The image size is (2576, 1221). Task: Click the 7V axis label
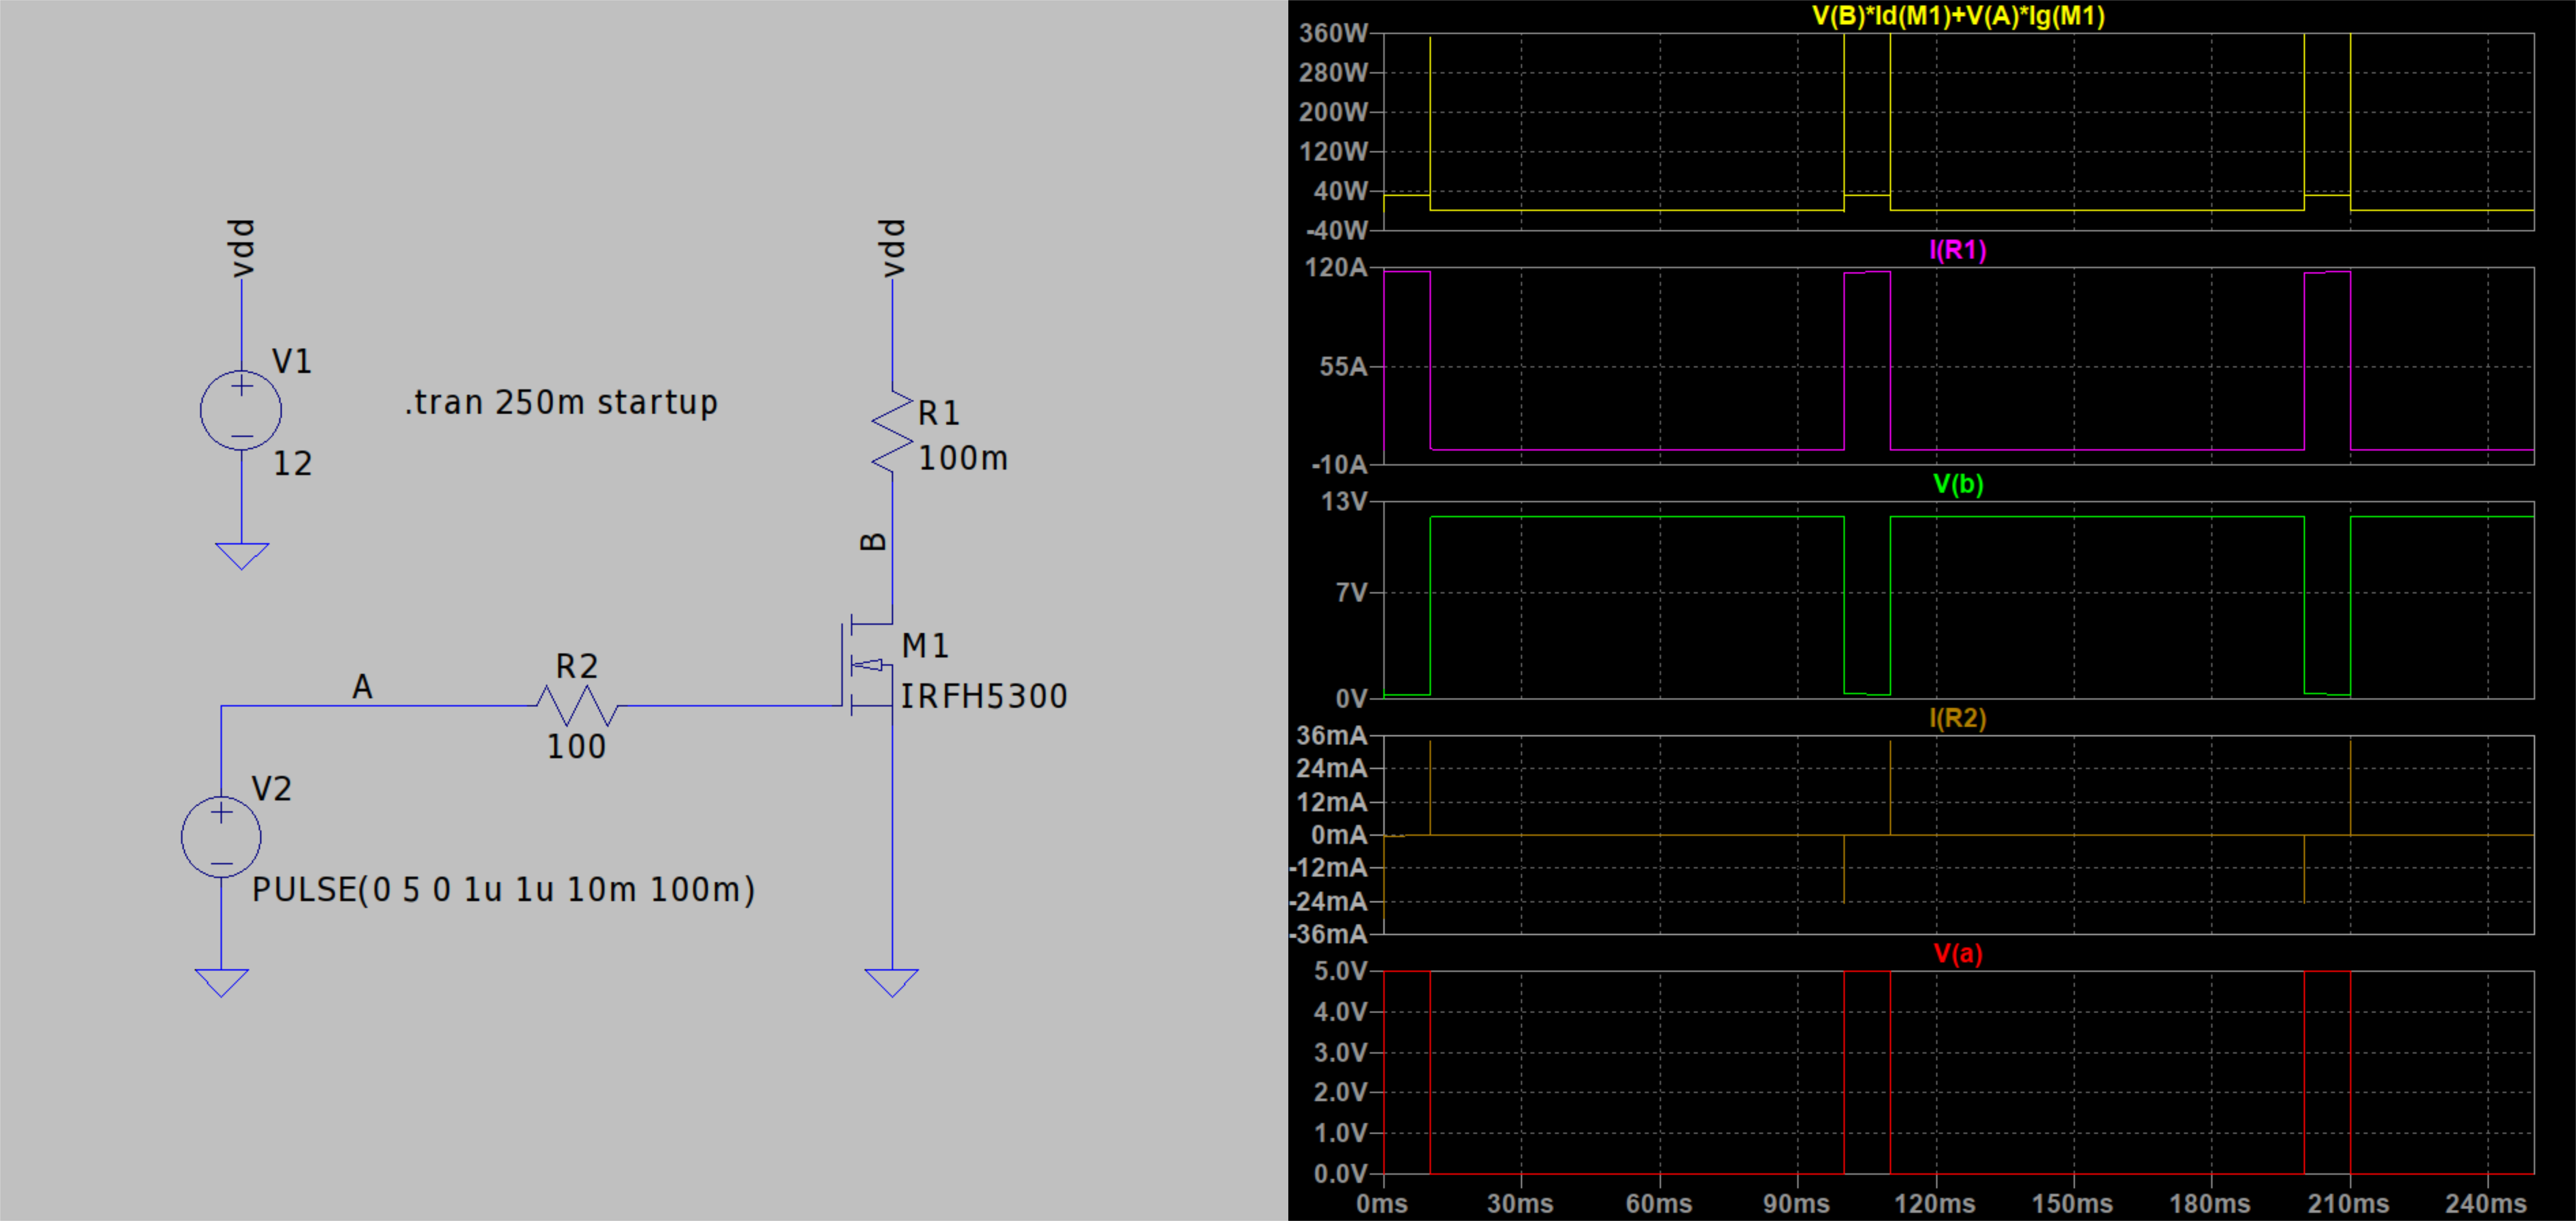tap(1351, 592)
